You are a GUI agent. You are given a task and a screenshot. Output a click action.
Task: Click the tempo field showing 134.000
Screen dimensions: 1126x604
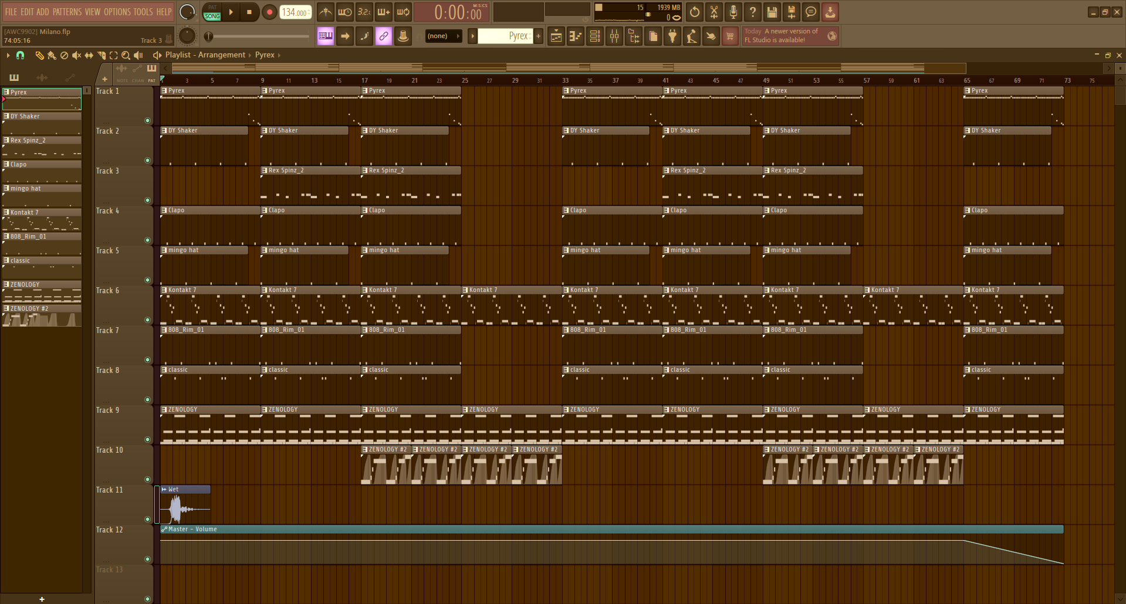pos(295,12)
